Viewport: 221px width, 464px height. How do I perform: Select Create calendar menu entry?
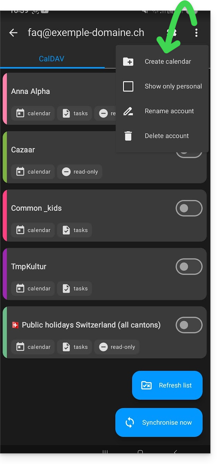168,62
